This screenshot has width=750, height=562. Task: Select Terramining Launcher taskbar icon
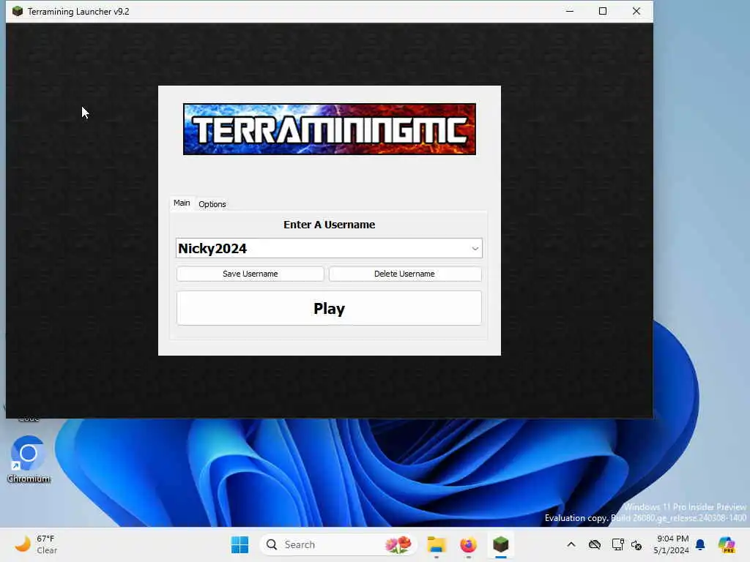point(500,544)
